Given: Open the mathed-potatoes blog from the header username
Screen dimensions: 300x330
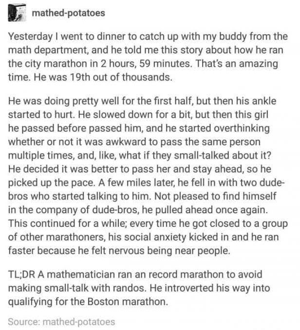Looking at the screenshot, I should (68, 13).
